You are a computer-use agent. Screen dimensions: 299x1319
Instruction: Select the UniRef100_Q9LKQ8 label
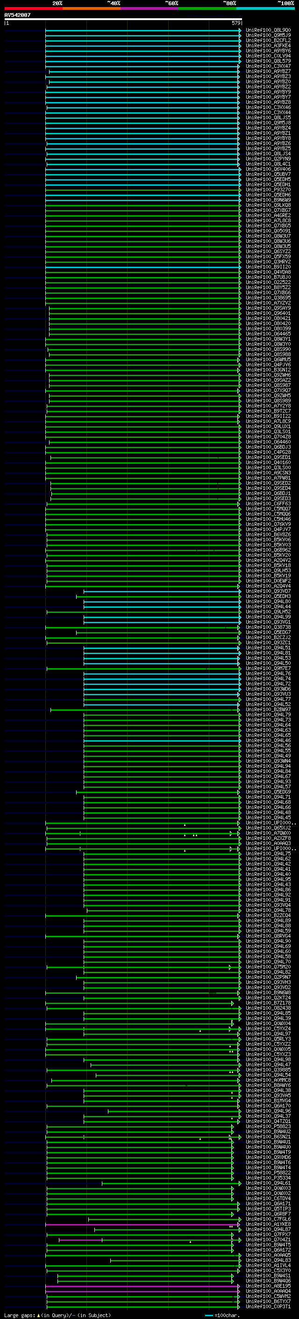pyautogui.click(x=268, y=205)
